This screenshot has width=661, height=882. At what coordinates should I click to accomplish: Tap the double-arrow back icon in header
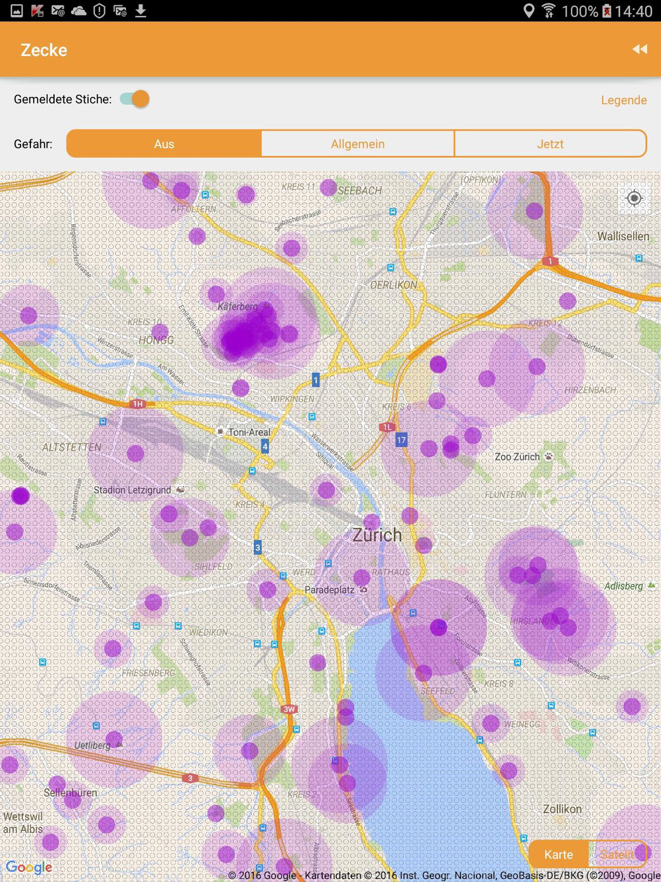640,50
